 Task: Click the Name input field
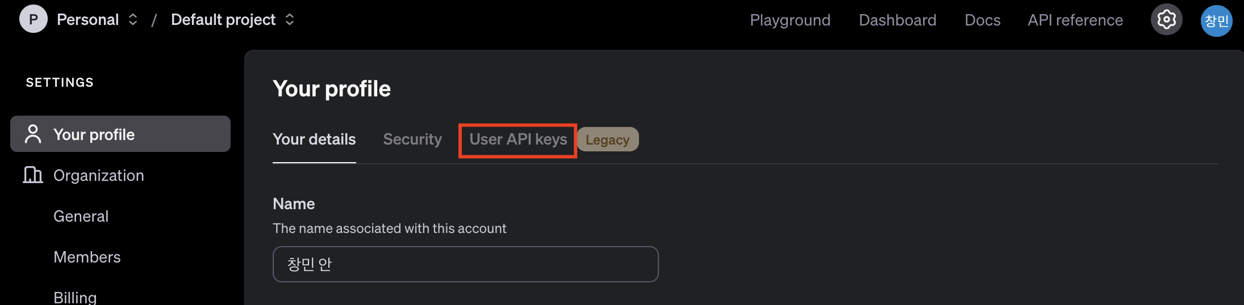[465, 264]
